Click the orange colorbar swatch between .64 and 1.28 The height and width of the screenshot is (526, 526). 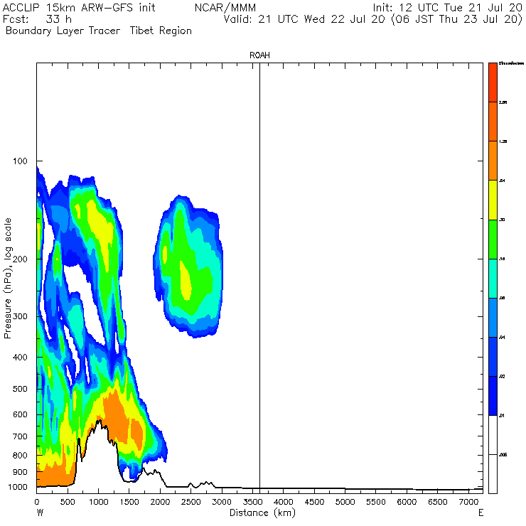[493, 161]
